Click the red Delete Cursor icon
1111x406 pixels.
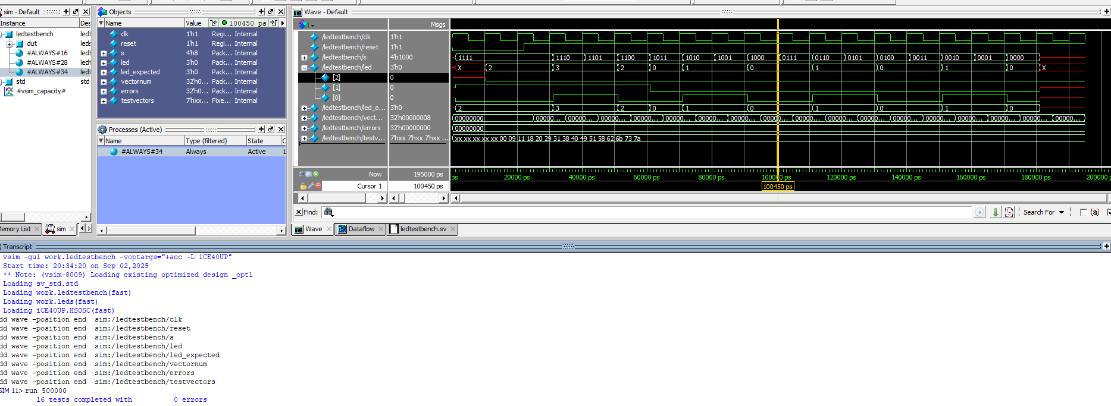318,186
